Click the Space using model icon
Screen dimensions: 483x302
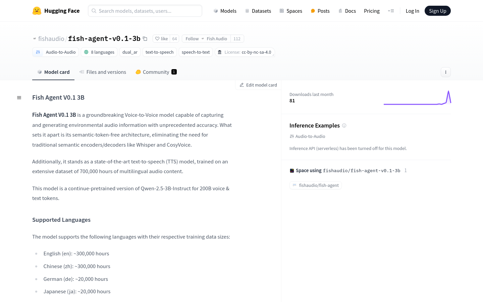coord(292,170)
